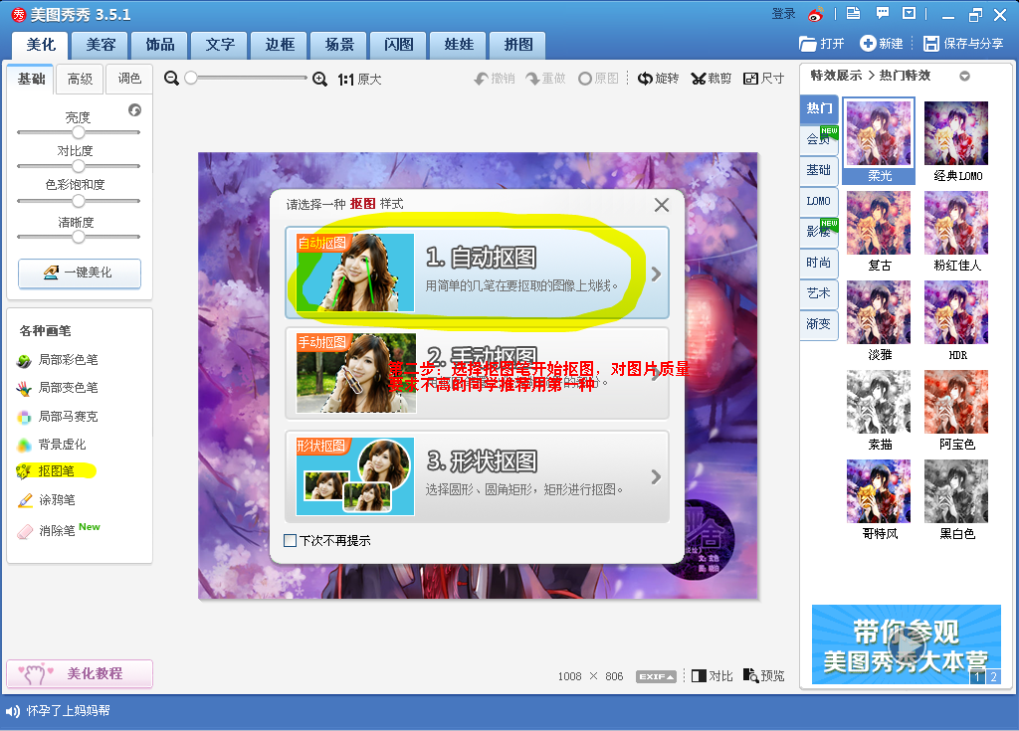Click the 色彩饱和度 saturation slider handle
1019x731 pixels.
tap(79, 201)
